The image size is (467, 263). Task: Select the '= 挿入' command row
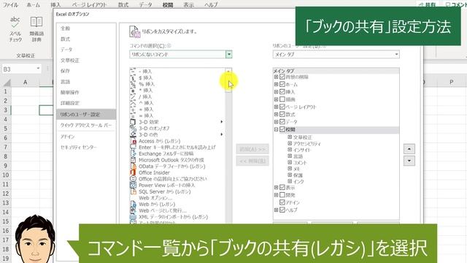pos(177,115)
